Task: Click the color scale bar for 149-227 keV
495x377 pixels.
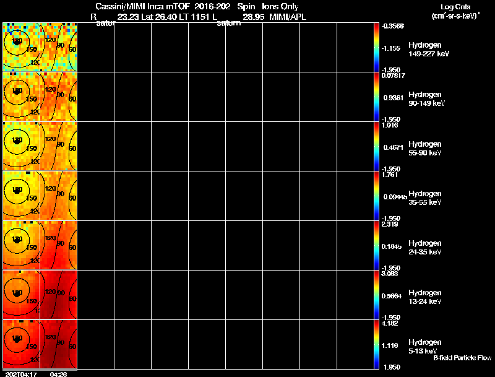Action: tap(376, 47)
